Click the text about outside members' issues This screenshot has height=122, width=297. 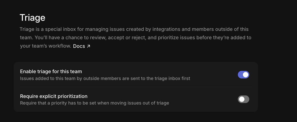(x=105, y=78)
